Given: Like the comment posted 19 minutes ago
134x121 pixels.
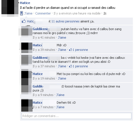Looking at the screenshot, I should (x=62, y=78).
